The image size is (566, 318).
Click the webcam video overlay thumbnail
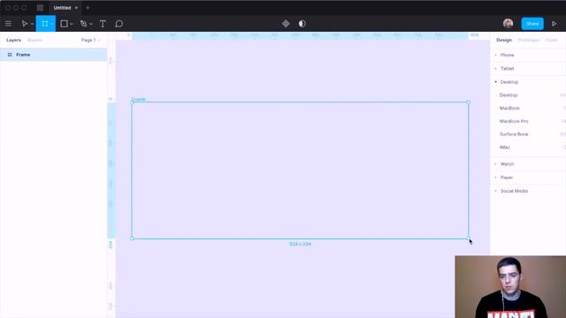[x=510, y=287]
